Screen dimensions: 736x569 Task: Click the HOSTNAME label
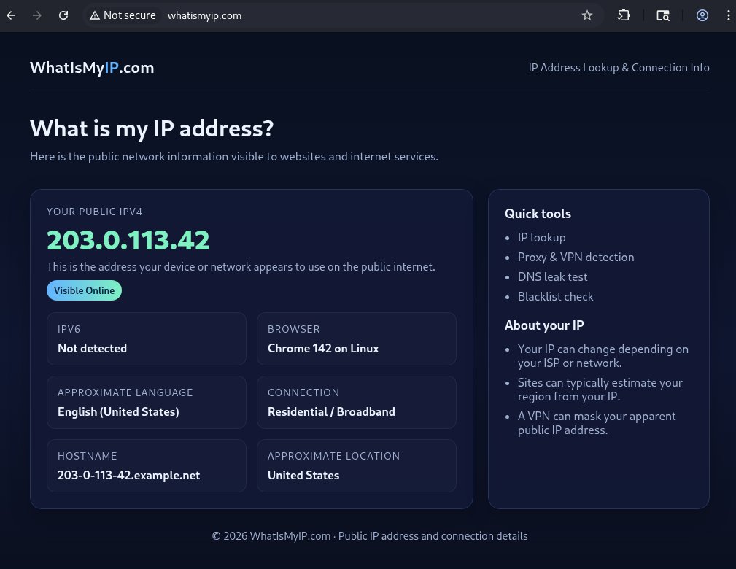pyautogui.click(x=88, y=456)
